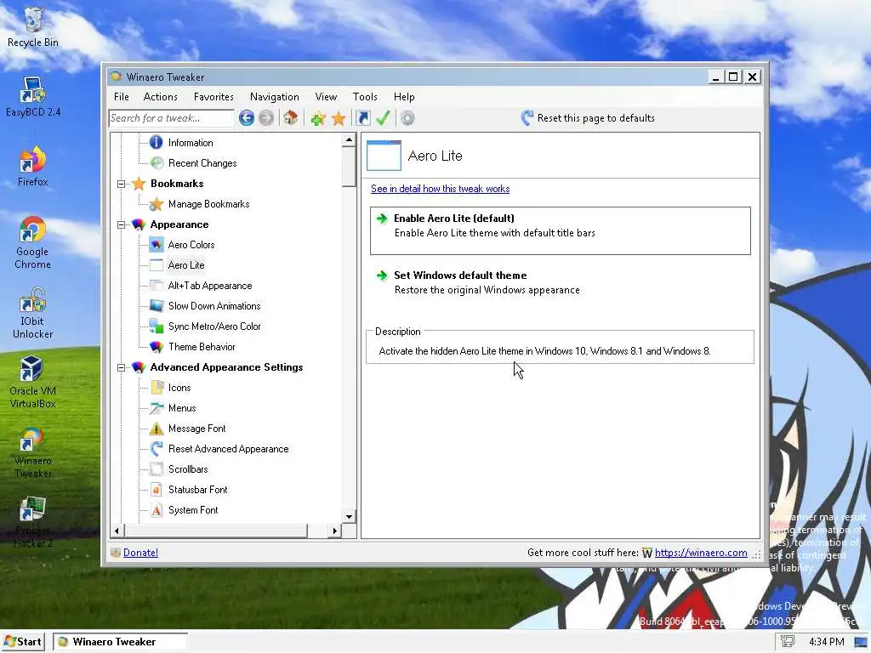The height and width of the screenshot is (653, 871).
Task: Click in the Search for a tweak field
Action: (x=172, y=117)
